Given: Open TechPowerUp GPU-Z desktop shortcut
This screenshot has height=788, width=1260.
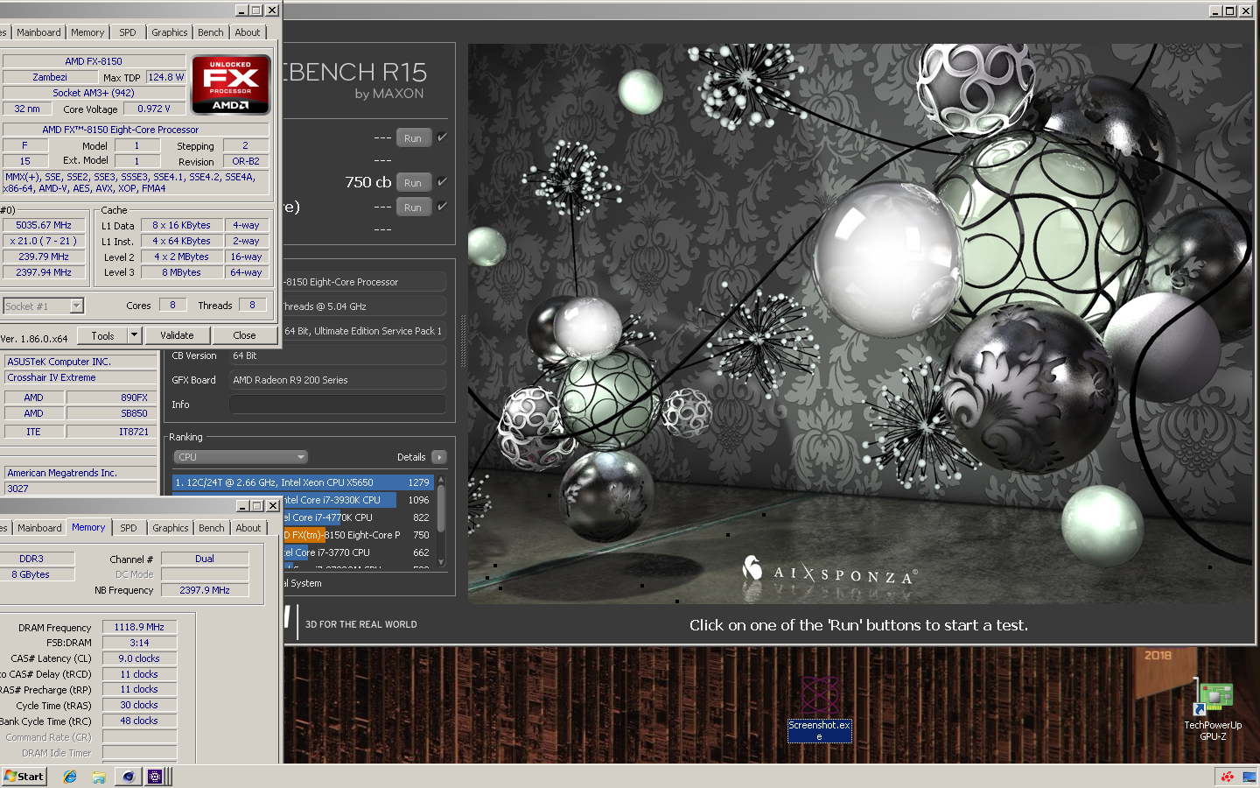Looking at the screenshot, I should pos(1213,711).
